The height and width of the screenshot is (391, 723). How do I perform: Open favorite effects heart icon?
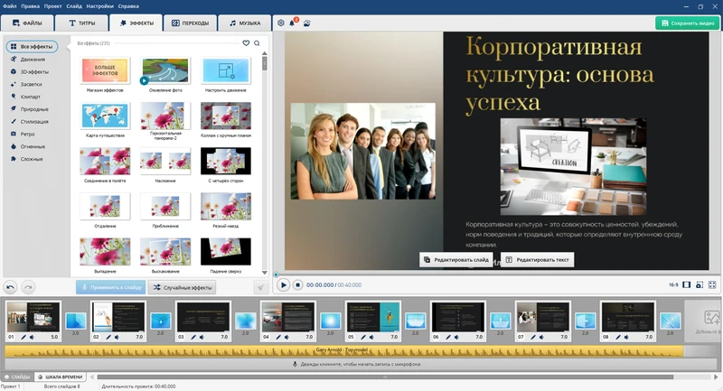pos(246,42)
